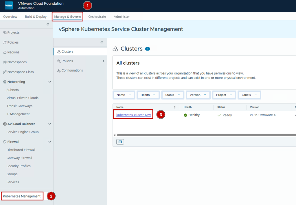Screen dimensions: 296x205
Task: Collapse the Avi Load Balancer section
Action: pyautogui.click(x=50, y=124)
